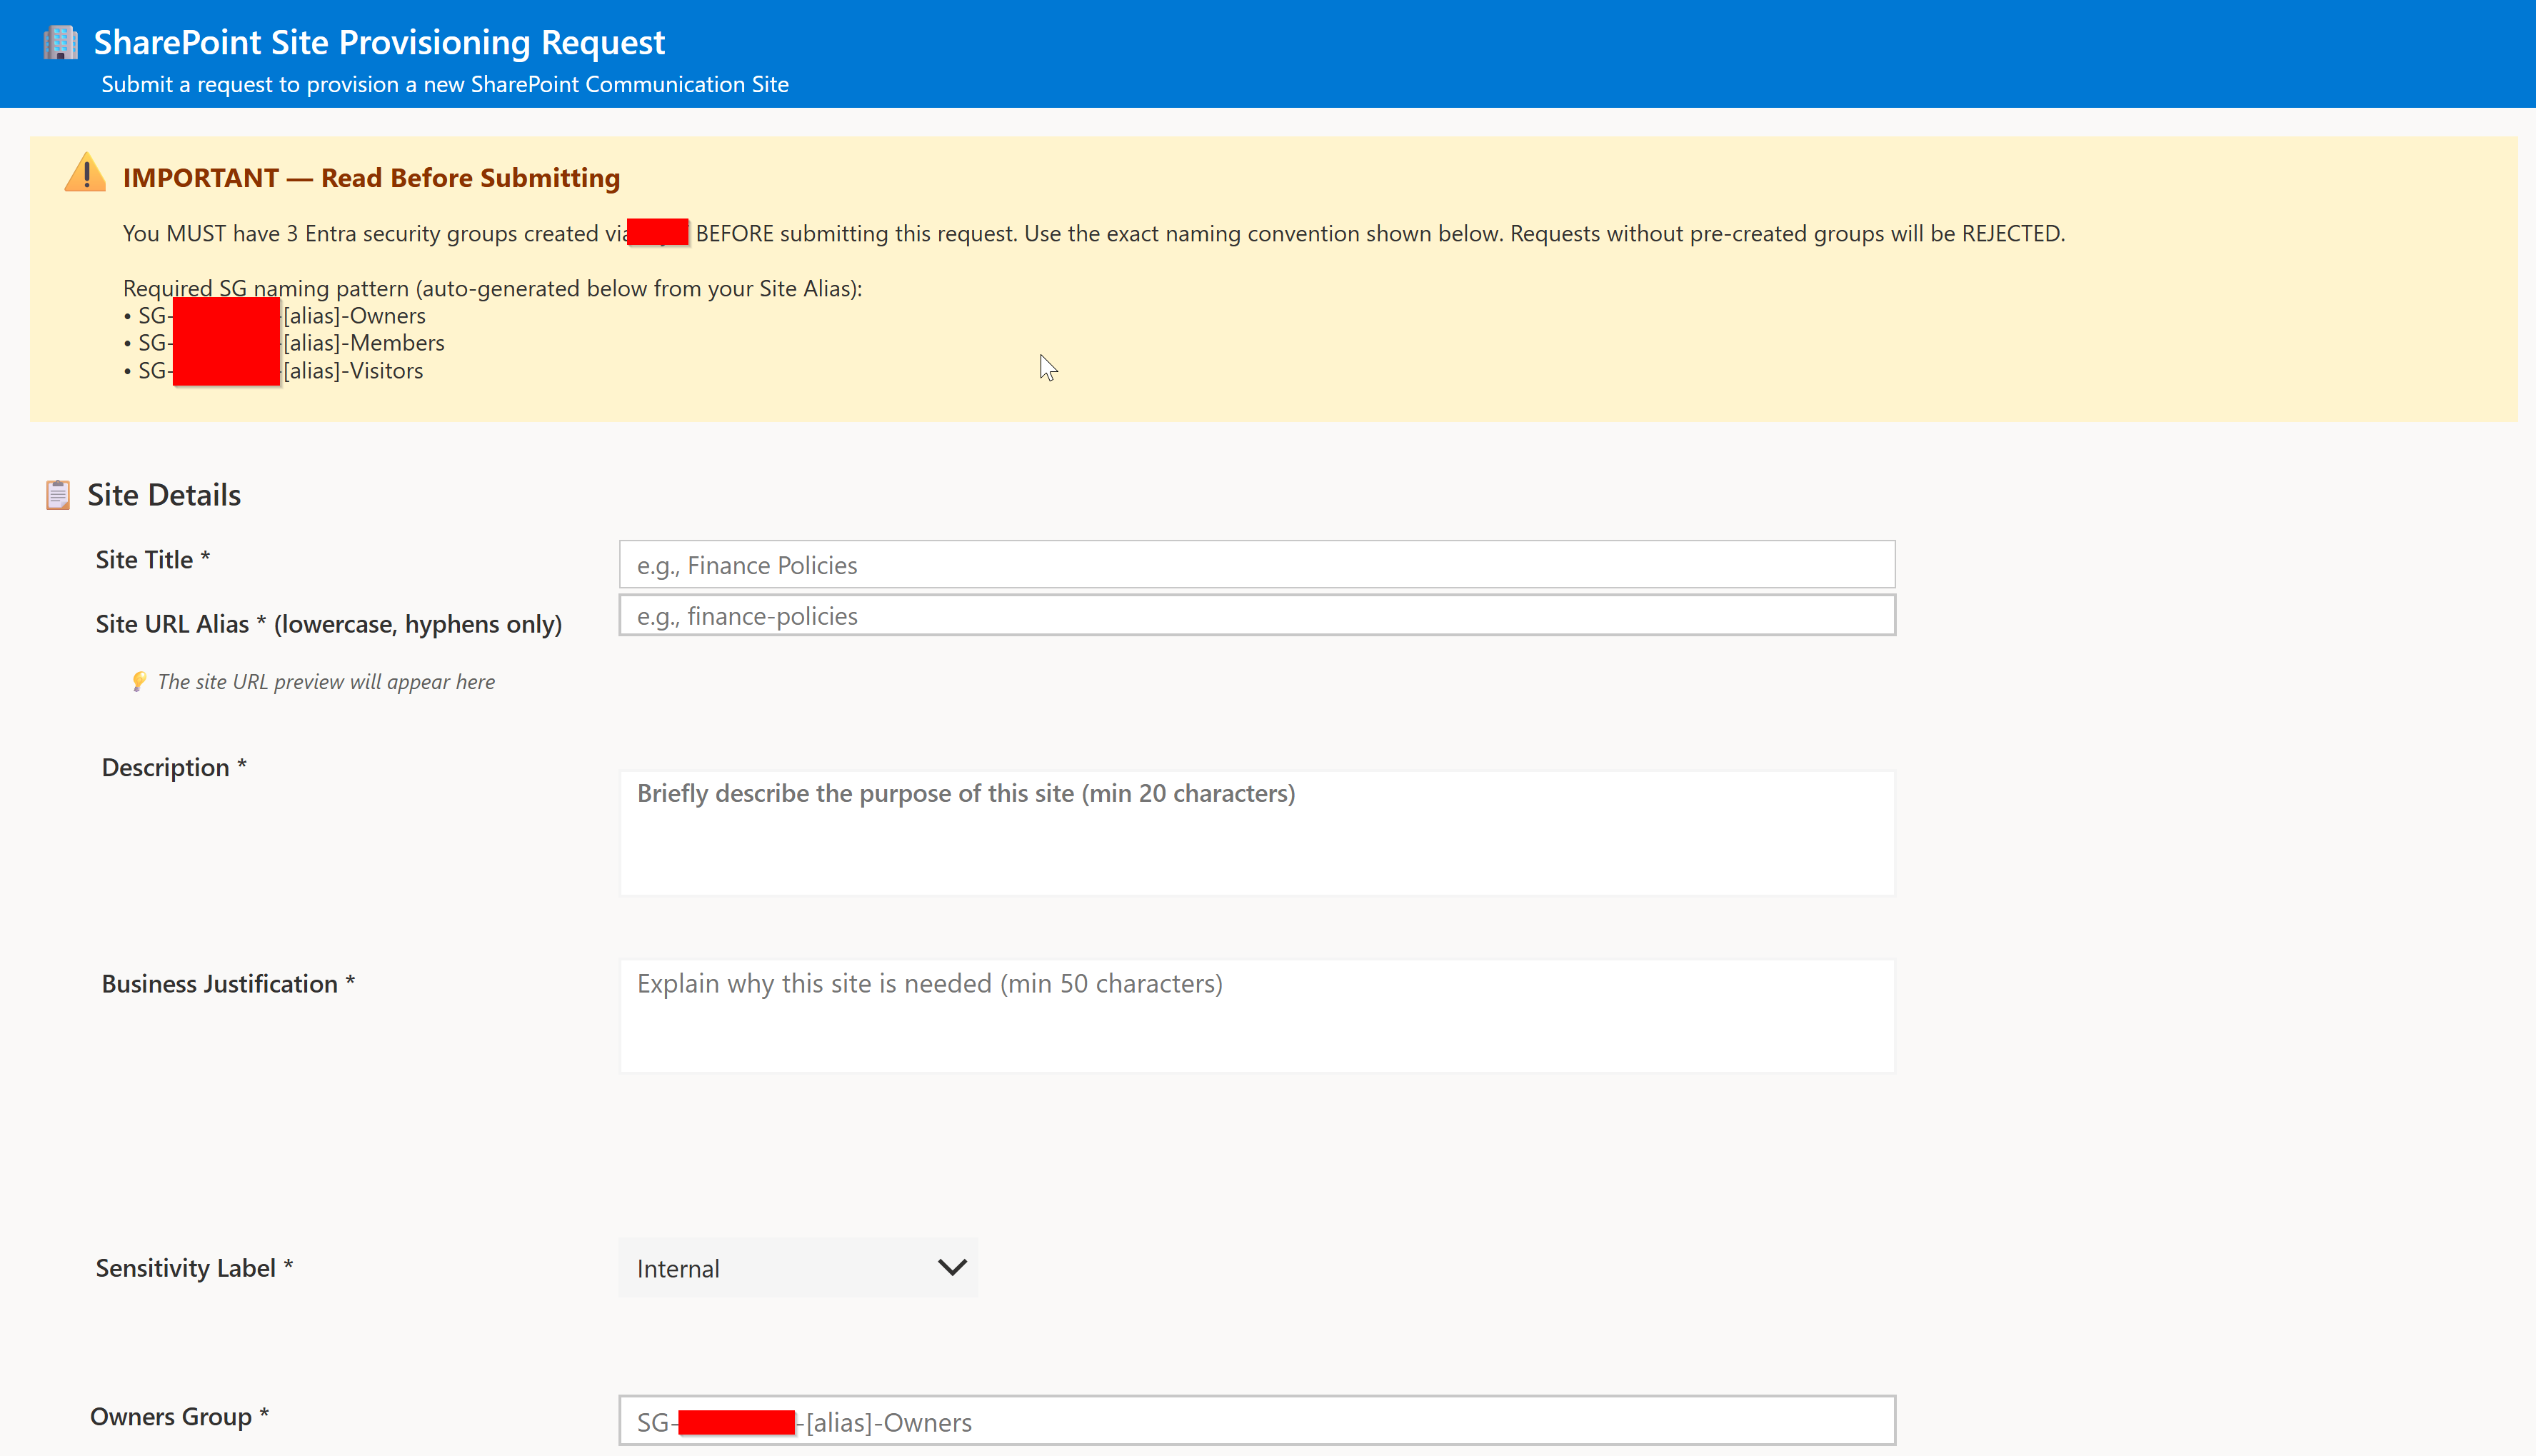The width and height of the screenshot is (2536, 1456).
Task: Focus the Site URL Alias field
Action: tap(1257, 616)
